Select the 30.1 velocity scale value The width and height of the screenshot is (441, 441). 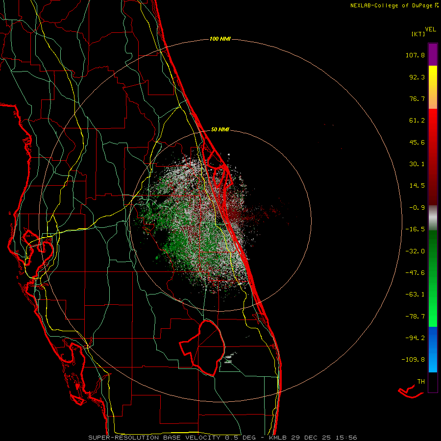click(417, 164)
